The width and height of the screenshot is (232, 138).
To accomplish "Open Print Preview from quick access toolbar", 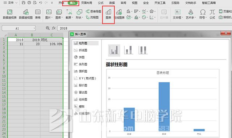I will click(x=35, y=3).
